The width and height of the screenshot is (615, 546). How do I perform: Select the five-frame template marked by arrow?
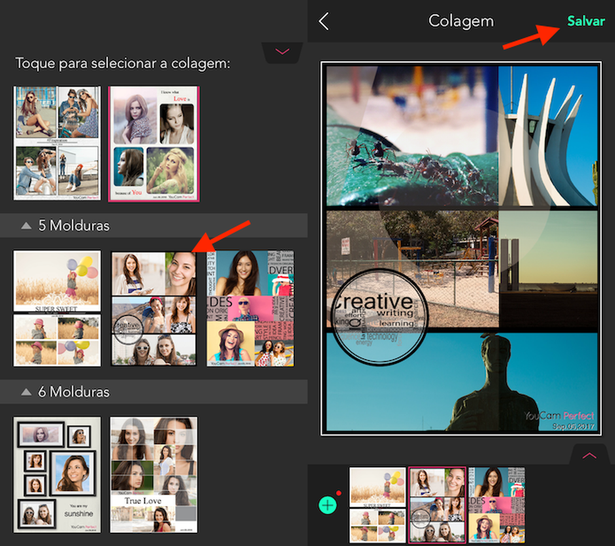(x=153, y=307)
